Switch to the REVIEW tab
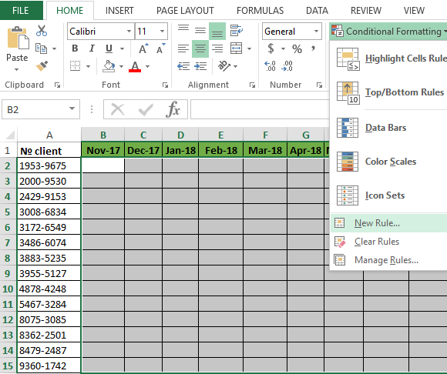Image resolution: width=447 pixels, height=374 pixels. pos(366,11)
